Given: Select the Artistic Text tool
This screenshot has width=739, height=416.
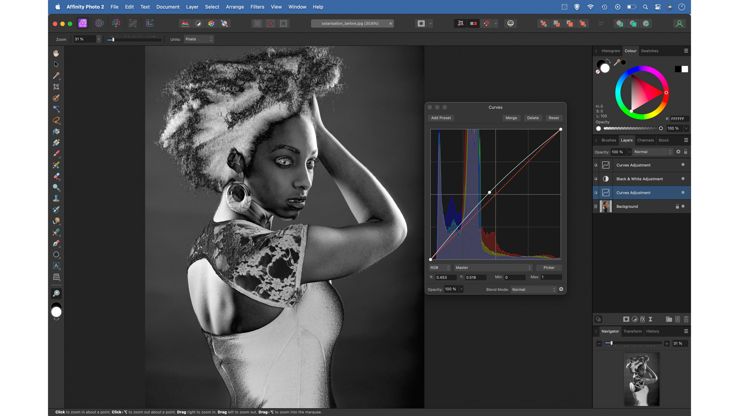Looking at the screenshot, I should point(56,266).
